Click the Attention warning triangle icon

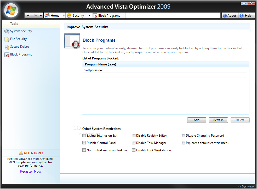(21, 153)
